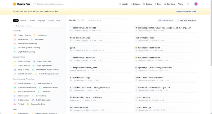Open the Sort: Most Downloads dropdown
The width and height of the screenshot is (212, 114).
point(187,20)
